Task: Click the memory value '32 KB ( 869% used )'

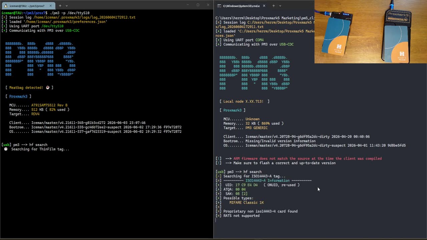Action: tap(265, 123)
